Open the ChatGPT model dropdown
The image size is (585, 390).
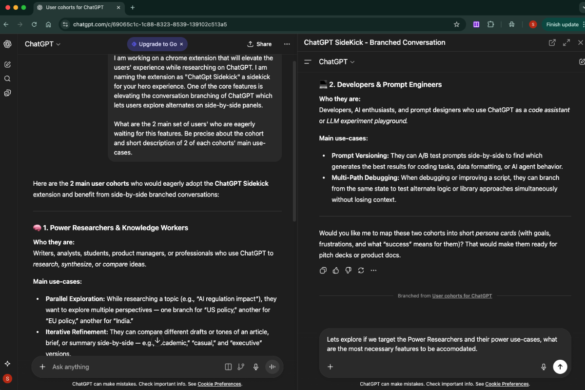42,44
